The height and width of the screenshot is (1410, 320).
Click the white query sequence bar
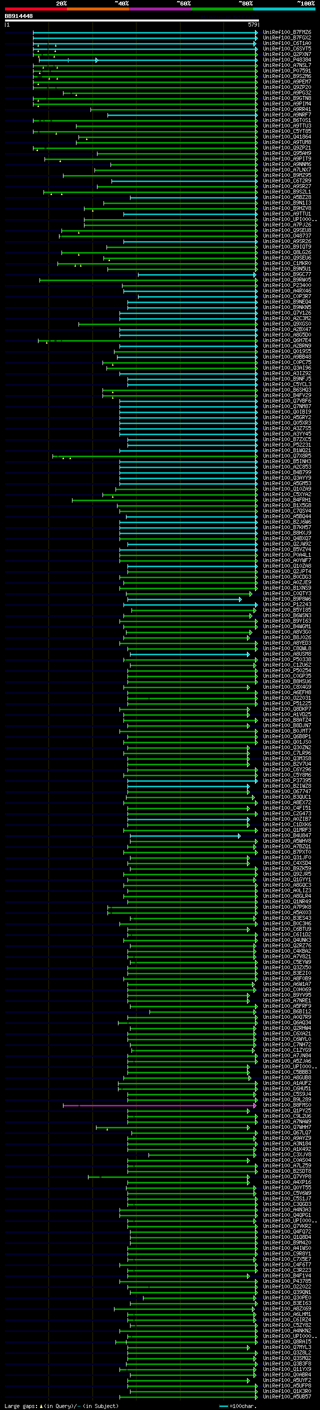tap(131, 21)
